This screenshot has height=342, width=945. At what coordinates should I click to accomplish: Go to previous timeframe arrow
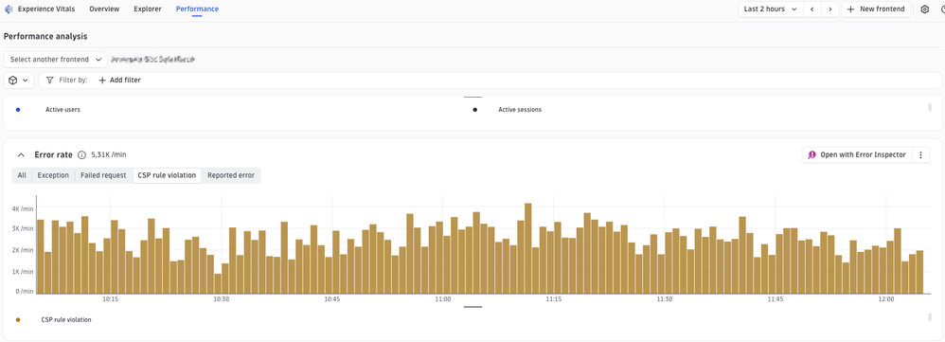812,9
